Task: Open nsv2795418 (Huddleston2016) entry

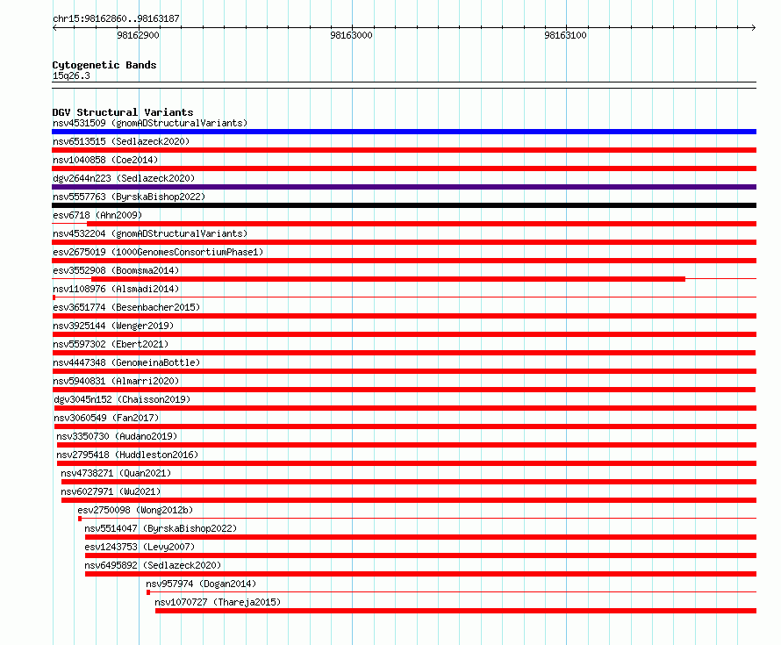Action: coord(127,455)
